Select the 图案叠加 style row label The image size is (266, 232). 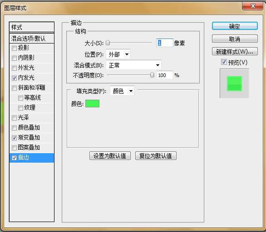[x=29, y=148]
